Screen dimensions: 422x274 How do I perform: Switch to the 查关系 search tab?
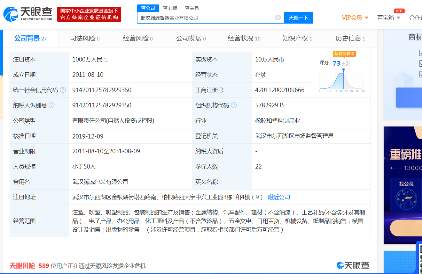192,8
